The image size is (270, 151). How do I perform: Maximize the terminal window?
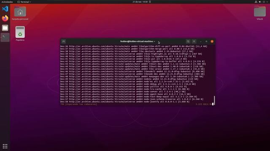(206, 42)
